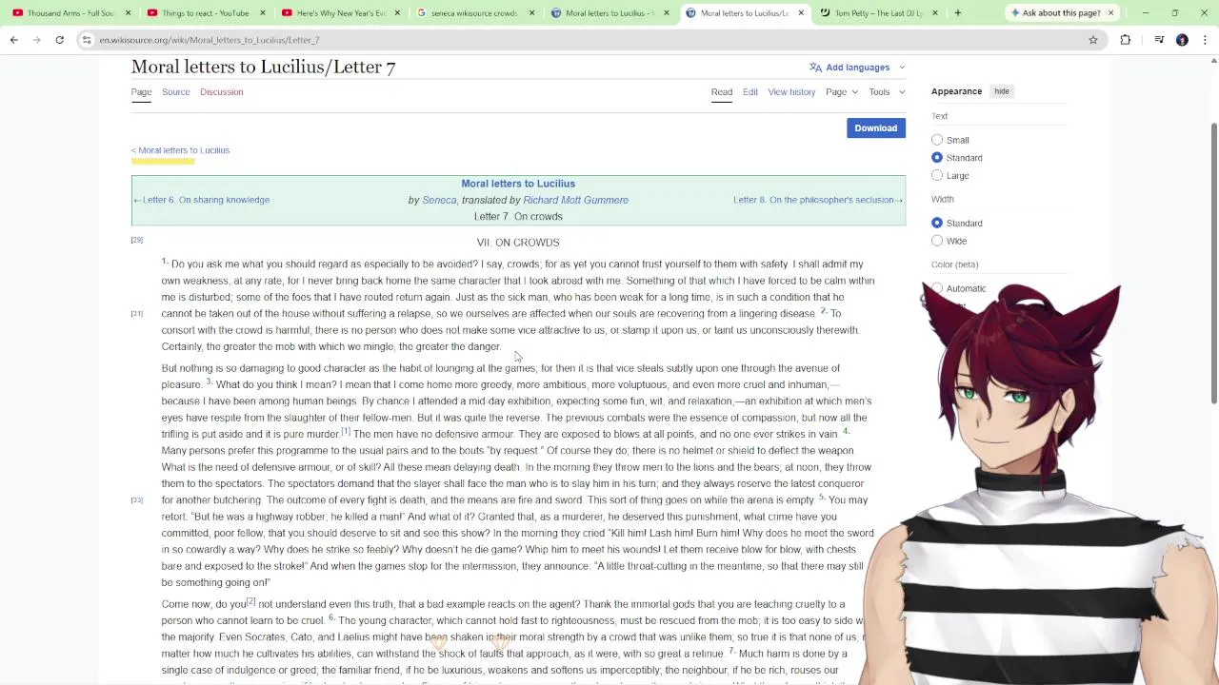Click page marker 31 link

(137, 314)
